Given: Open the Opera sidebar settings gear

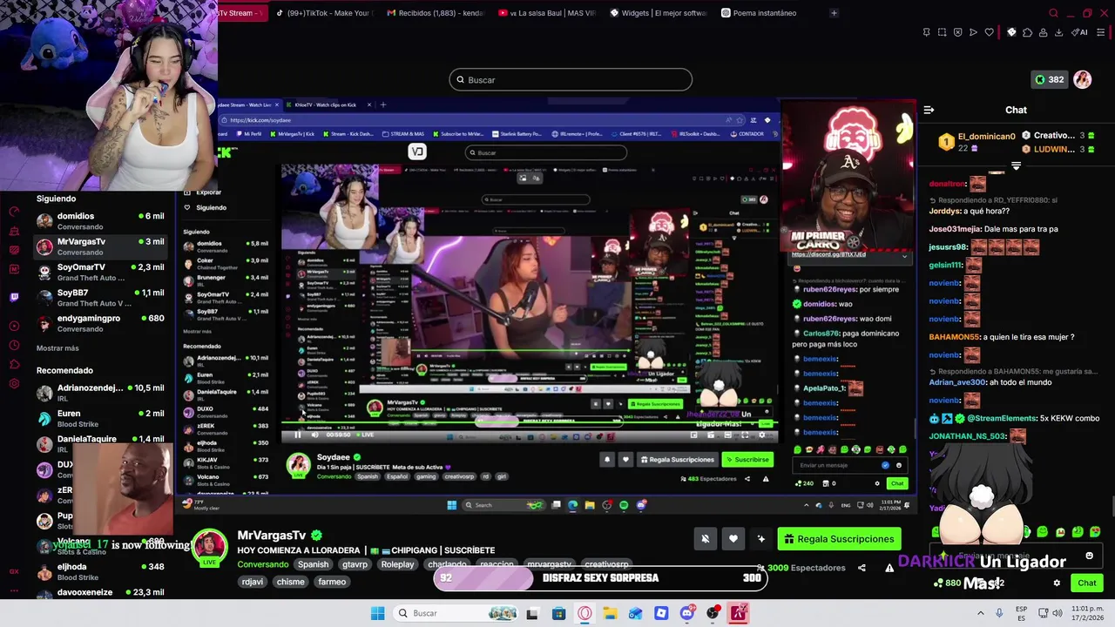Looking at the screenshot, I should (x=14, y=383).
